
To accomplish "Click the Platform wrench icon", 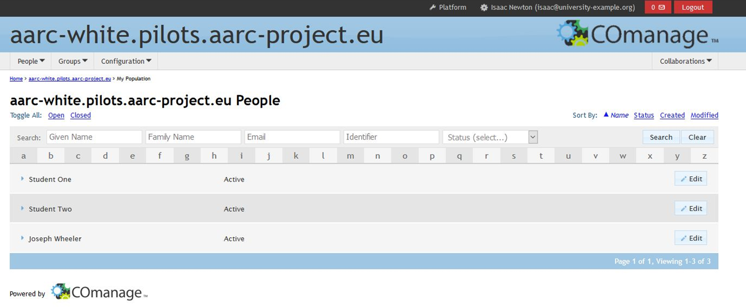I will coord(433,8).
